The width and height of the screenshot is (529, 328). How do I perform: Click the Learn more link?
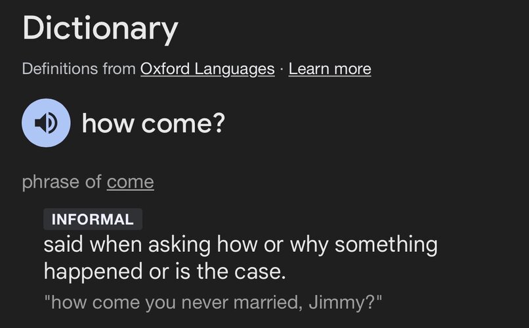[x=329, y=69]
